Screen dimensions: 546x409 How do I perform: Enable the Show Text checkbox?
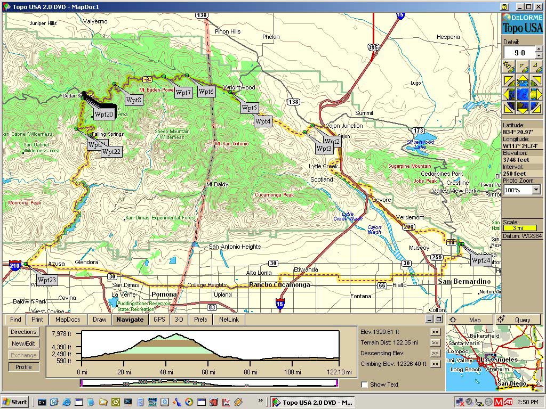pyautogui.click(x=364, y=385)
